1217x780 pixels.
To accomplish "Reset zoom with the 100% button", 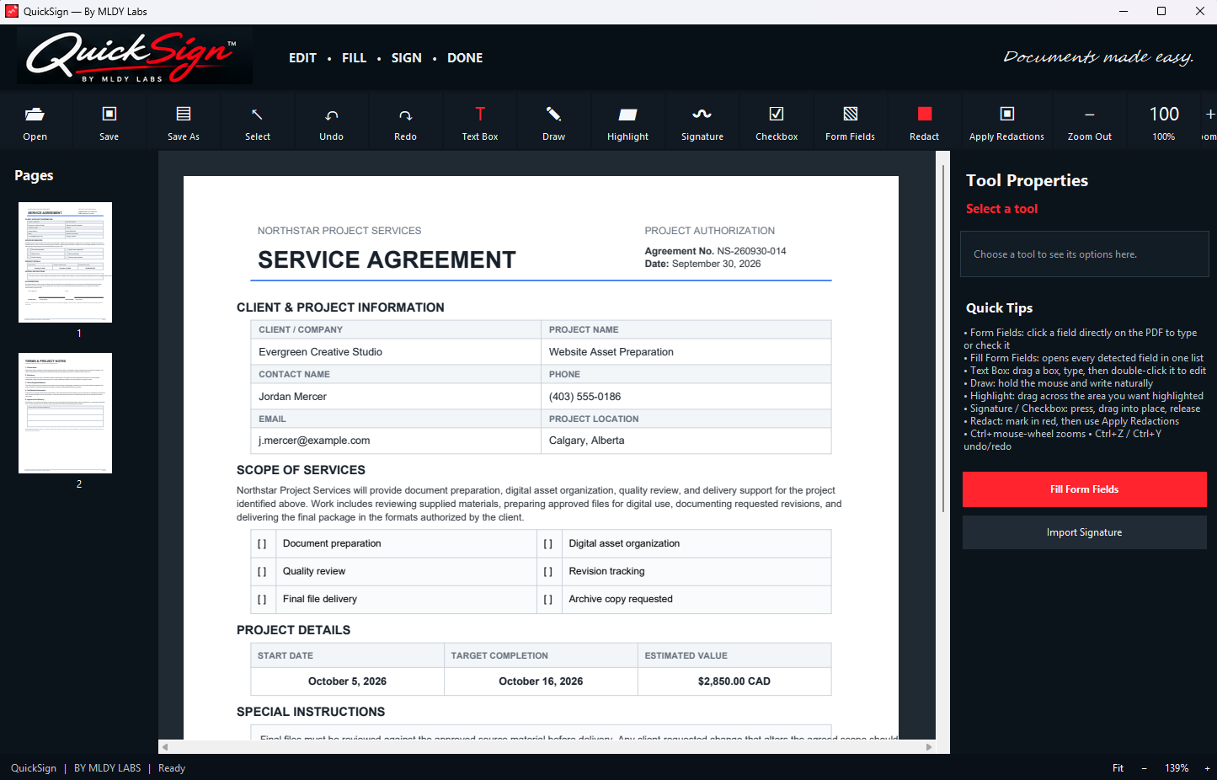I will tap(1164, 121).
